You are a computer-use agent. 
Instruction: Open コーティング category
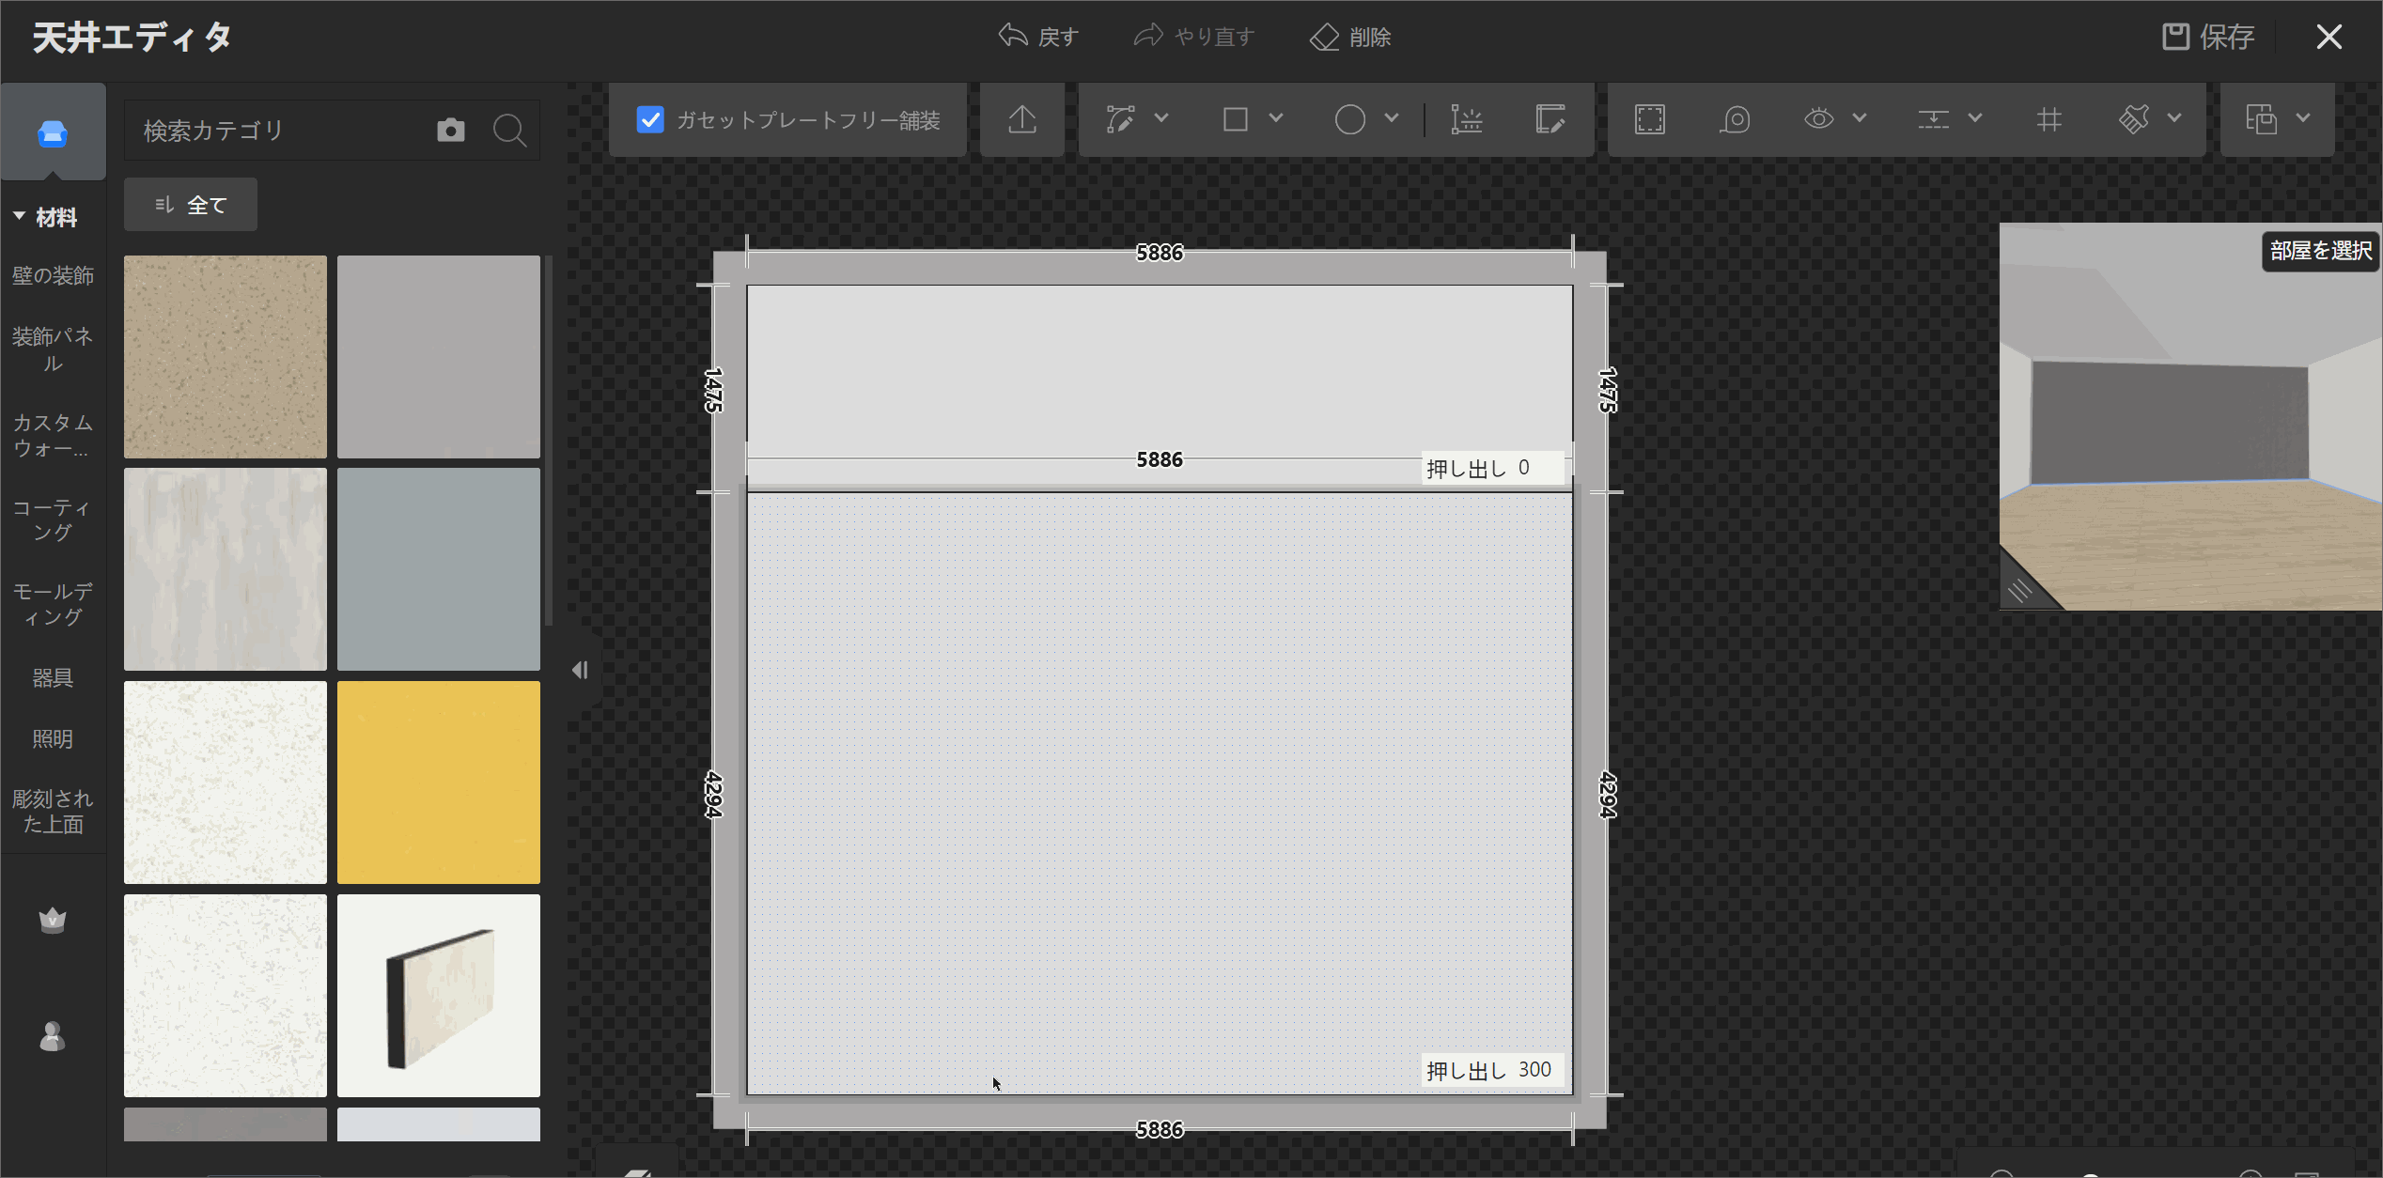coord(53,519)
